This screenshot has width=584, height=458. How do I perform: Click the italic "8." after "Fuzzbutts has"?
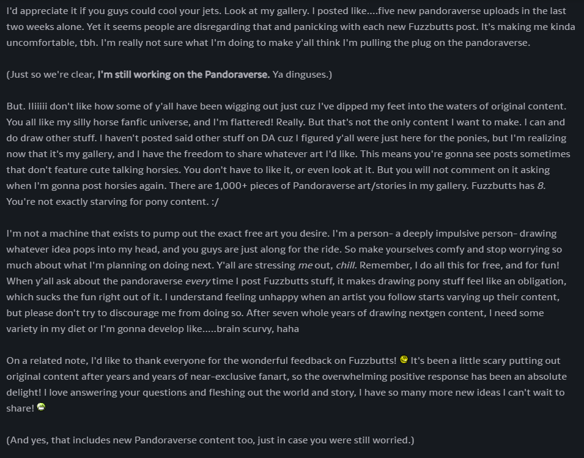(542, 186)
